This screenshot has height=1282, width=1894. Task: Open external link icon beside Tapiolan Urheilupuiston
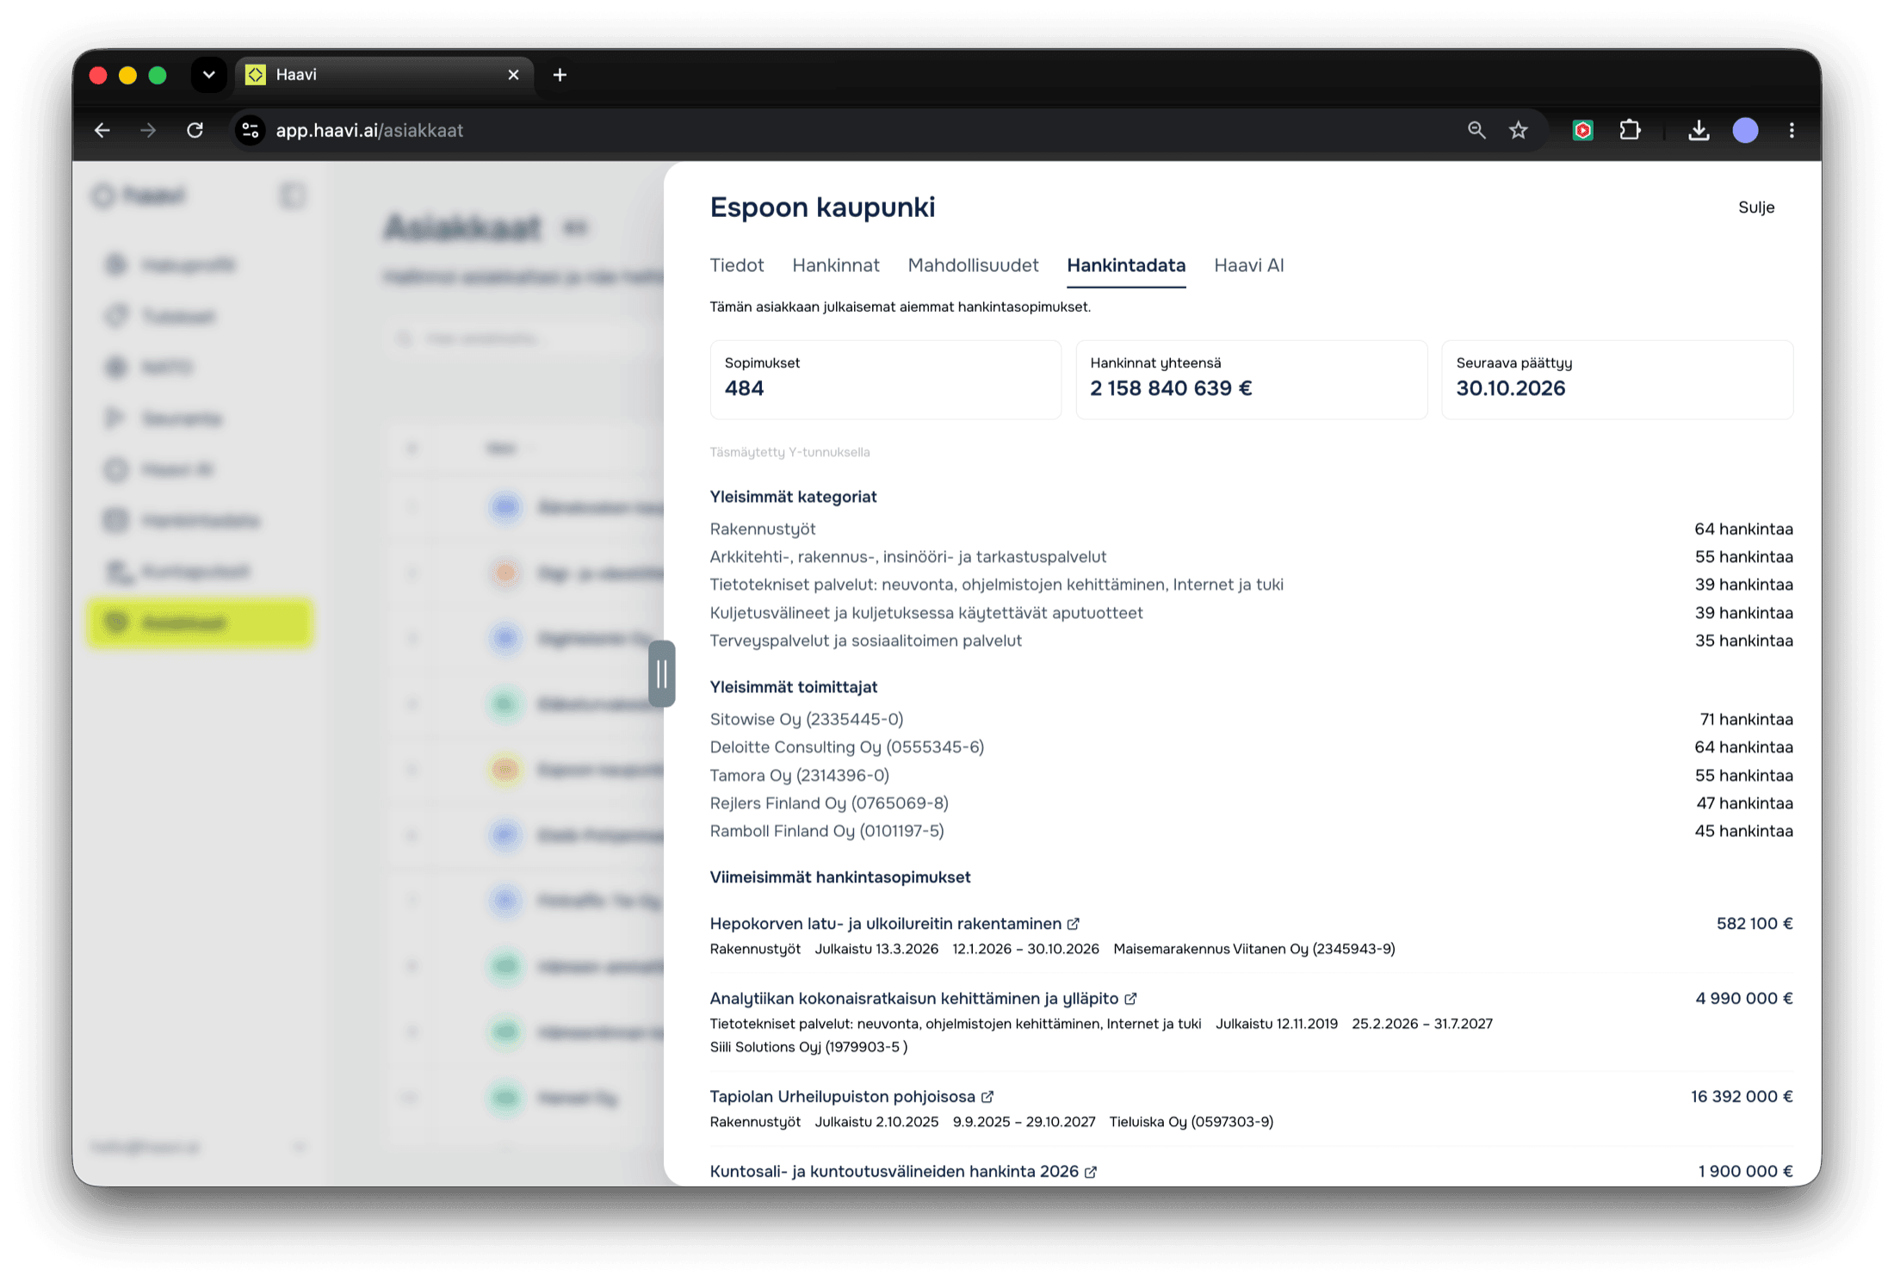click(987, 1097)
